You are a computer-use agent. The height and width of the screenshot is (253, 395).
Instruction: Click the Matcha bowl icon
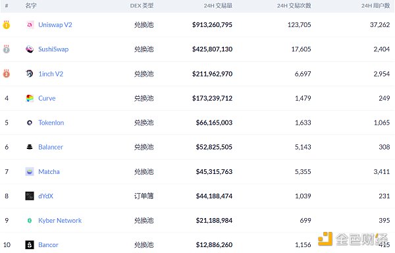[x=30, y=171]
